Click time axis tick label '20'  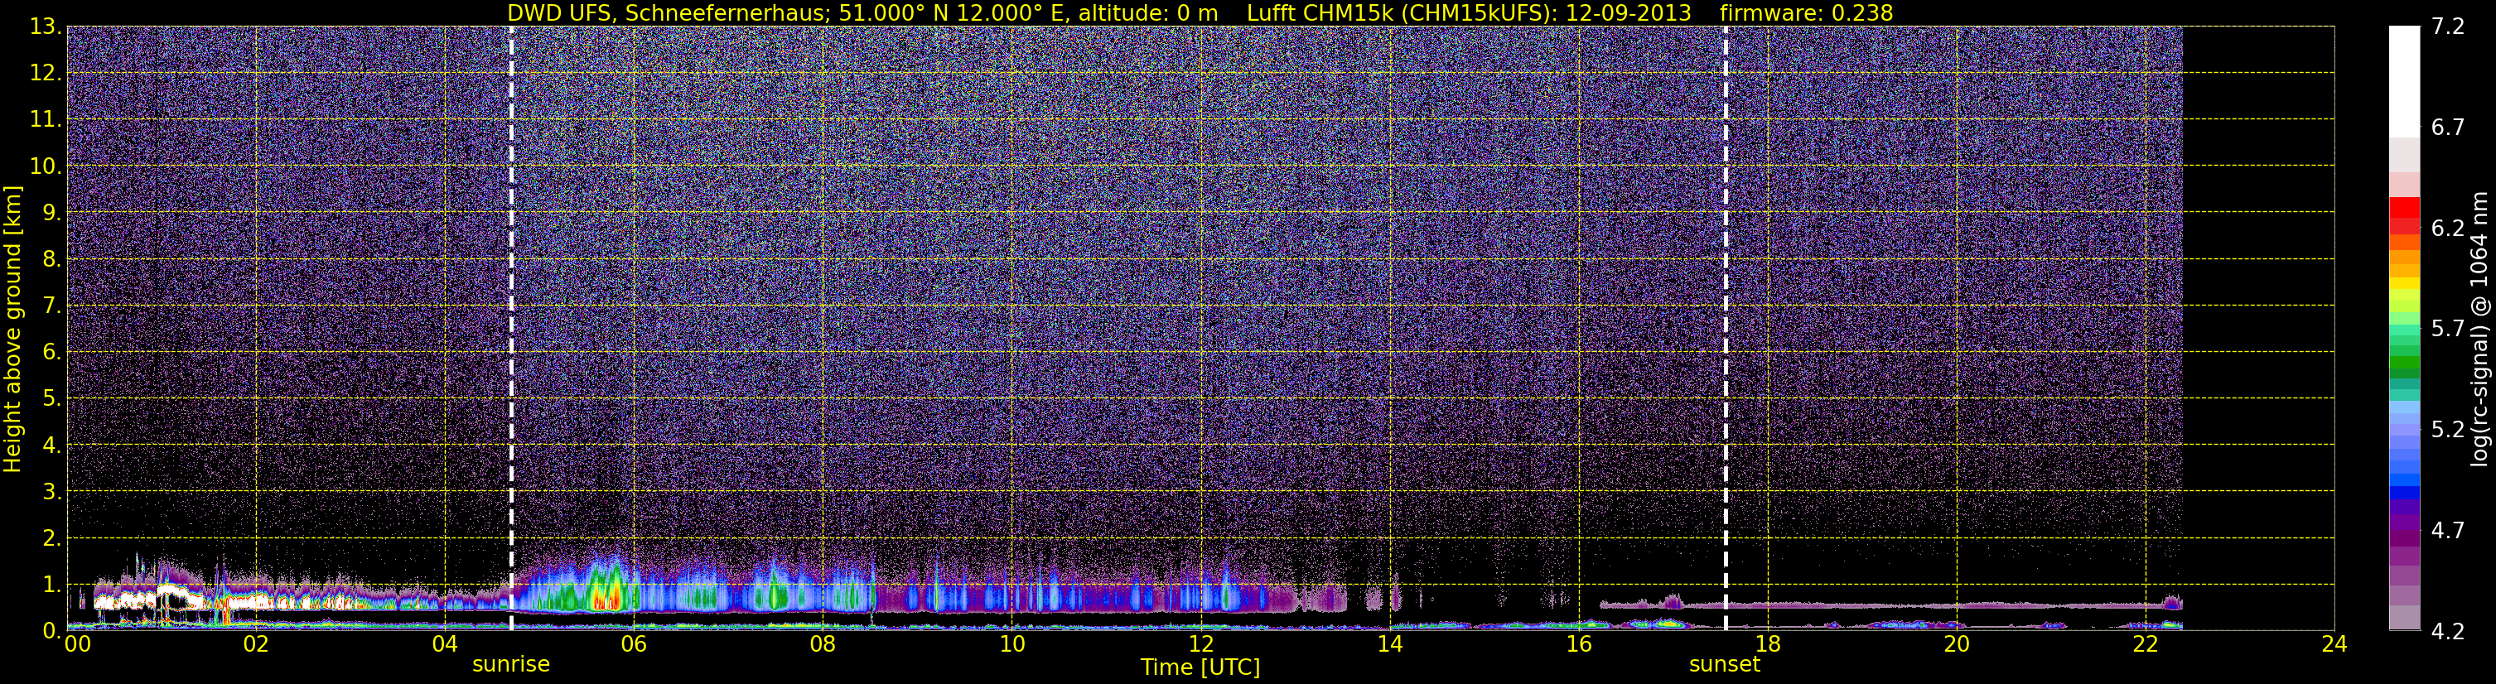pos(1957,645)
